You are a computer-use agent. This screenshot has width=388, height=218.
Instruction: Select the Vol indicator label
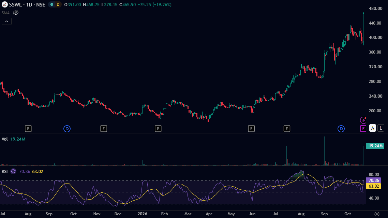point(5,139)
